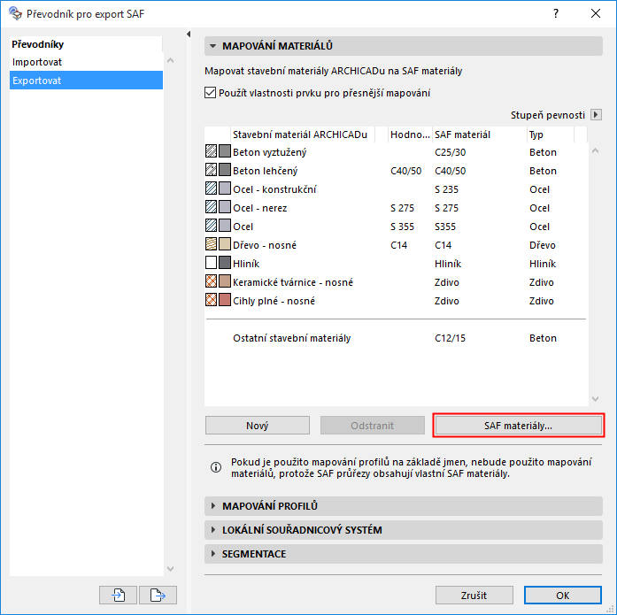Click the red color swatch of Cihly plné - nosné
Image resolution: width=617 pixels, height=615 pixels.
[225, 300]
